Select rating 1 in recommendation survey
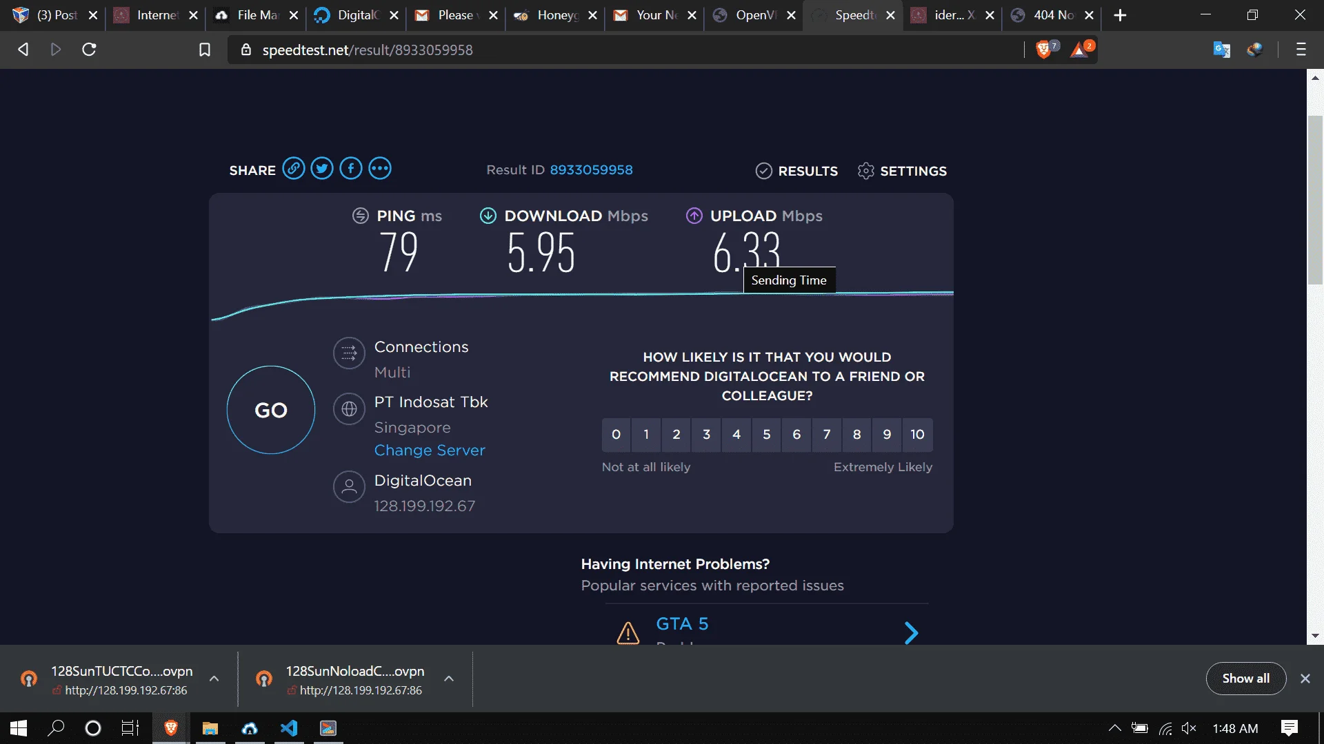This screenshot has height=744, width=1324. (x=646, y=435)
